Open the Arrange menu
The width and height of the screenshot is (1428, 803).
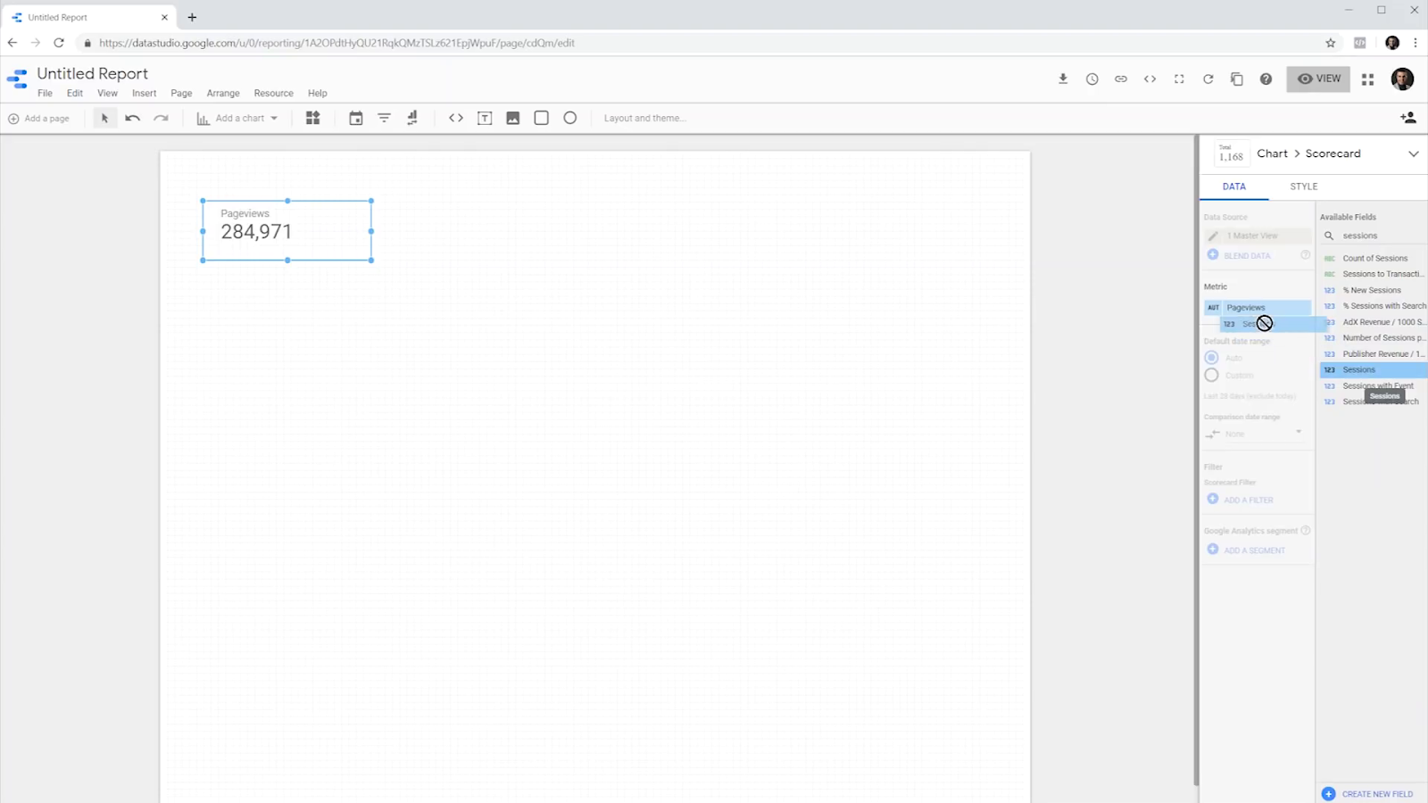223,93
